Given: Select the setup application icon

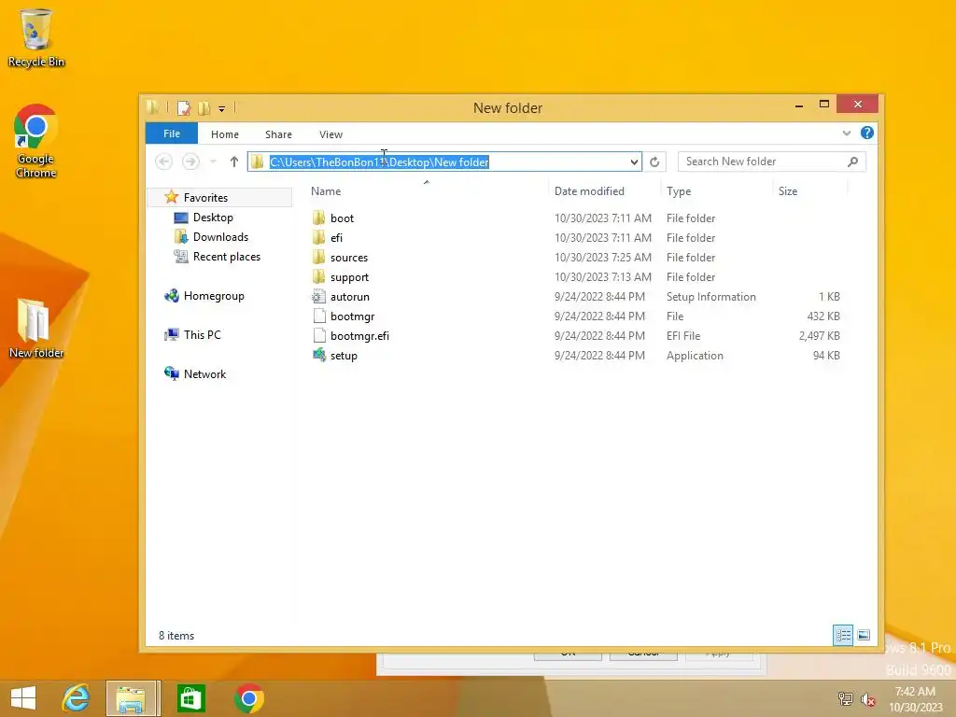Looking at the screenshot, I should (319, 355).
